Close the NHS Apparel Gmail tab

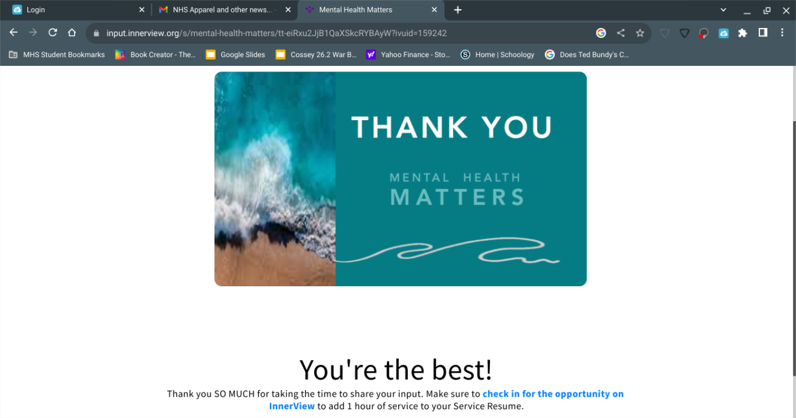point(288,10)
